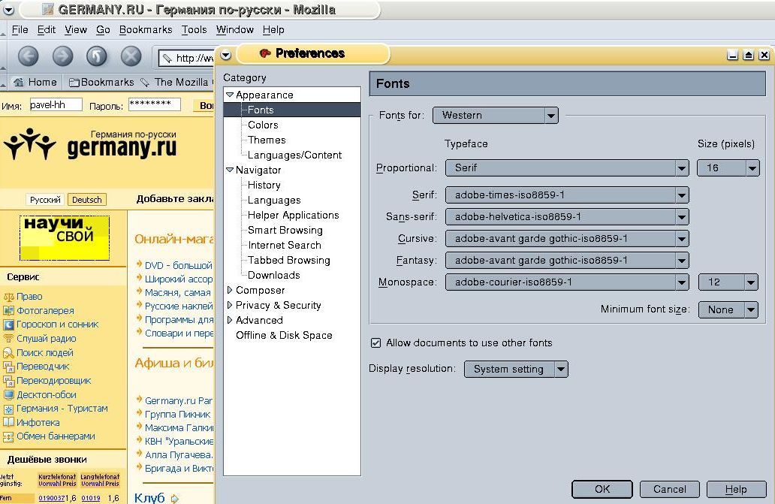Viewport: 775px width, 504px height.
Task: Open the Cursive font dropdown
Action: (567, 239)
